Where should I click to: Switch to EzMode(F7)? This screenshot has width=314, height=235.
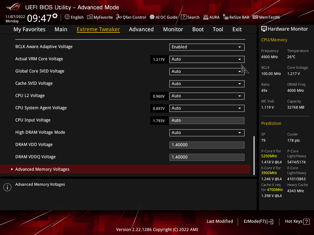(x=258, y=221)
